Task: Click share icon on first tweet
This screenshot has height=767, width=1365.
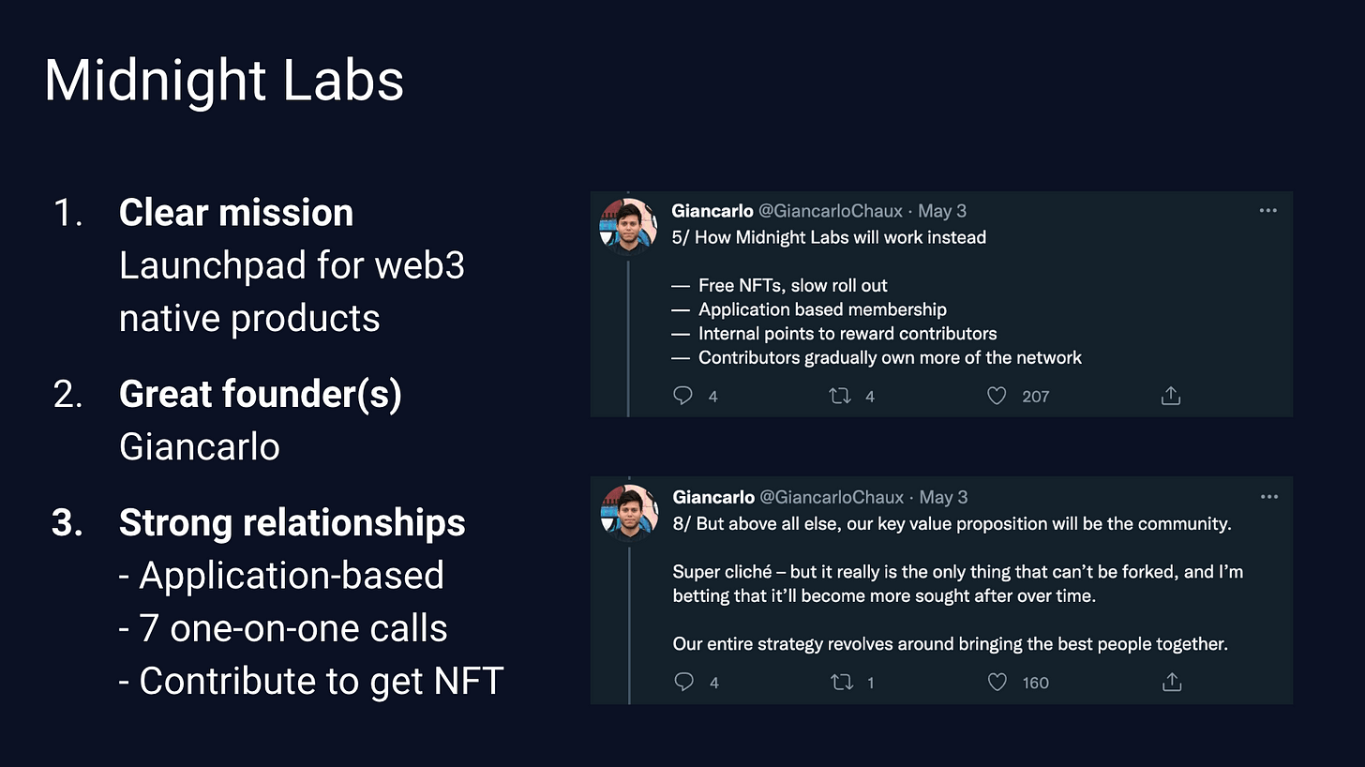Action: click(1170, 397)
